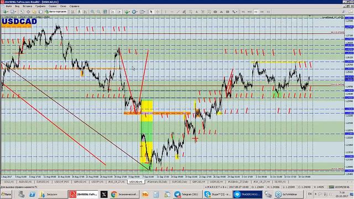Viewport: 354px width, 199px height.
Task: Toggle chart auto scroll
Action: point(112,12)
